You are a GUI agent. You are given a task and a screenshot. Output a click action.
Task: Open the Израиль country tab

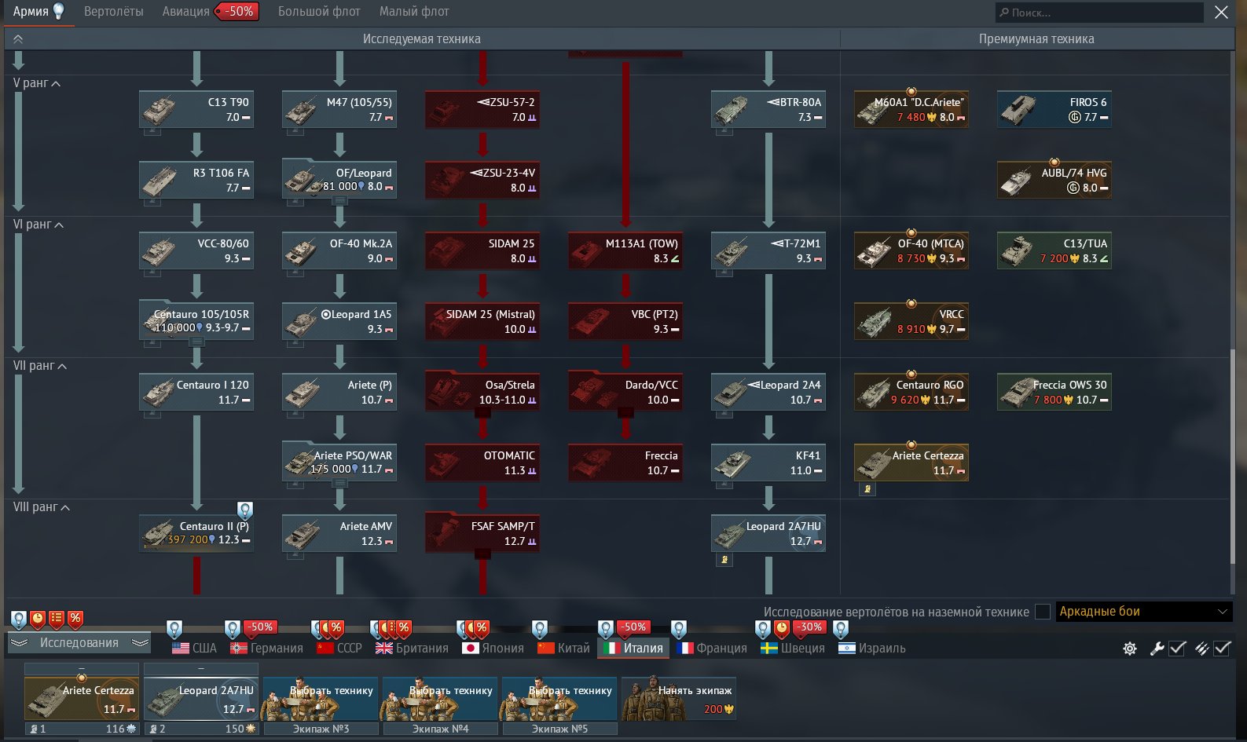click(872, 649)
